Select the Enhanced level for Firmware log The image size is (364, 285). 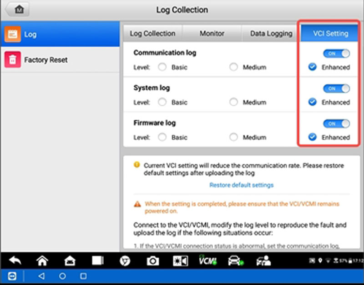point(313,137)
